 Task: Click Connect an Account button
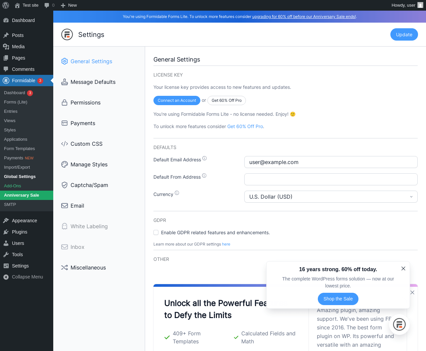click(177, 100)
